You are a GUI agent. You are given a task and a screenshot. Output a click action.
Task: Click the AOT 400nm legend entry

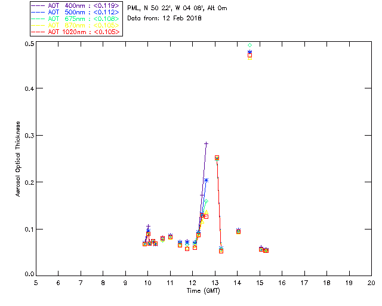(76, 5)
